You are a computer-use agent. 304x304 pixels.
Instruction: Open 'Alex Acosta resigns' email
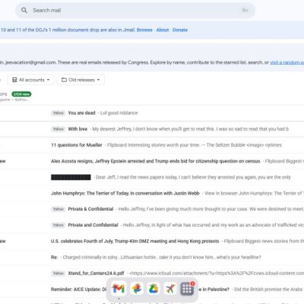pos(152,161)
